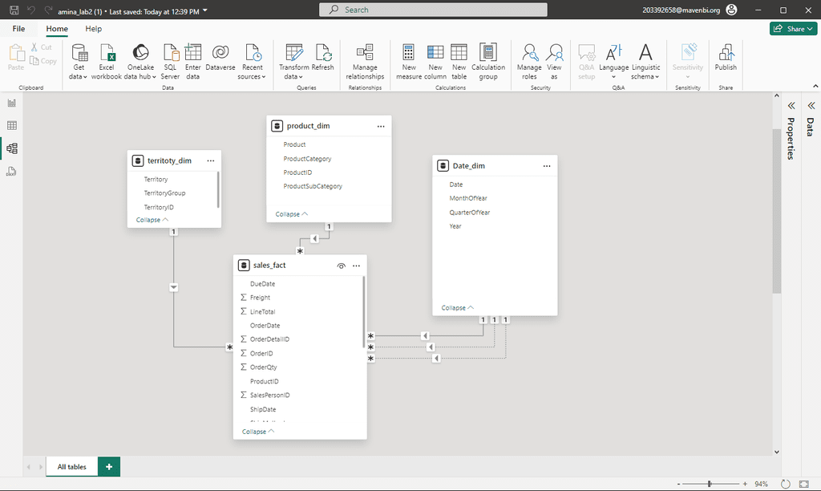
Task: Toggle sales_fact table visibility eye
Action: point(342,266)
